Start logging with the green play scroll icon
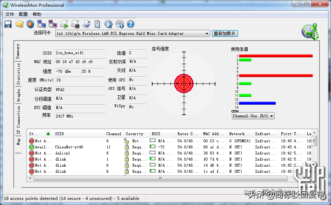 64,24
